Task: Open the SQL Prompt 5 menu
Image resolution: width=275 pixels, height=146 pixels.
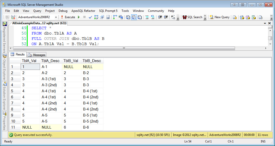Action: (x=108, y=11)
